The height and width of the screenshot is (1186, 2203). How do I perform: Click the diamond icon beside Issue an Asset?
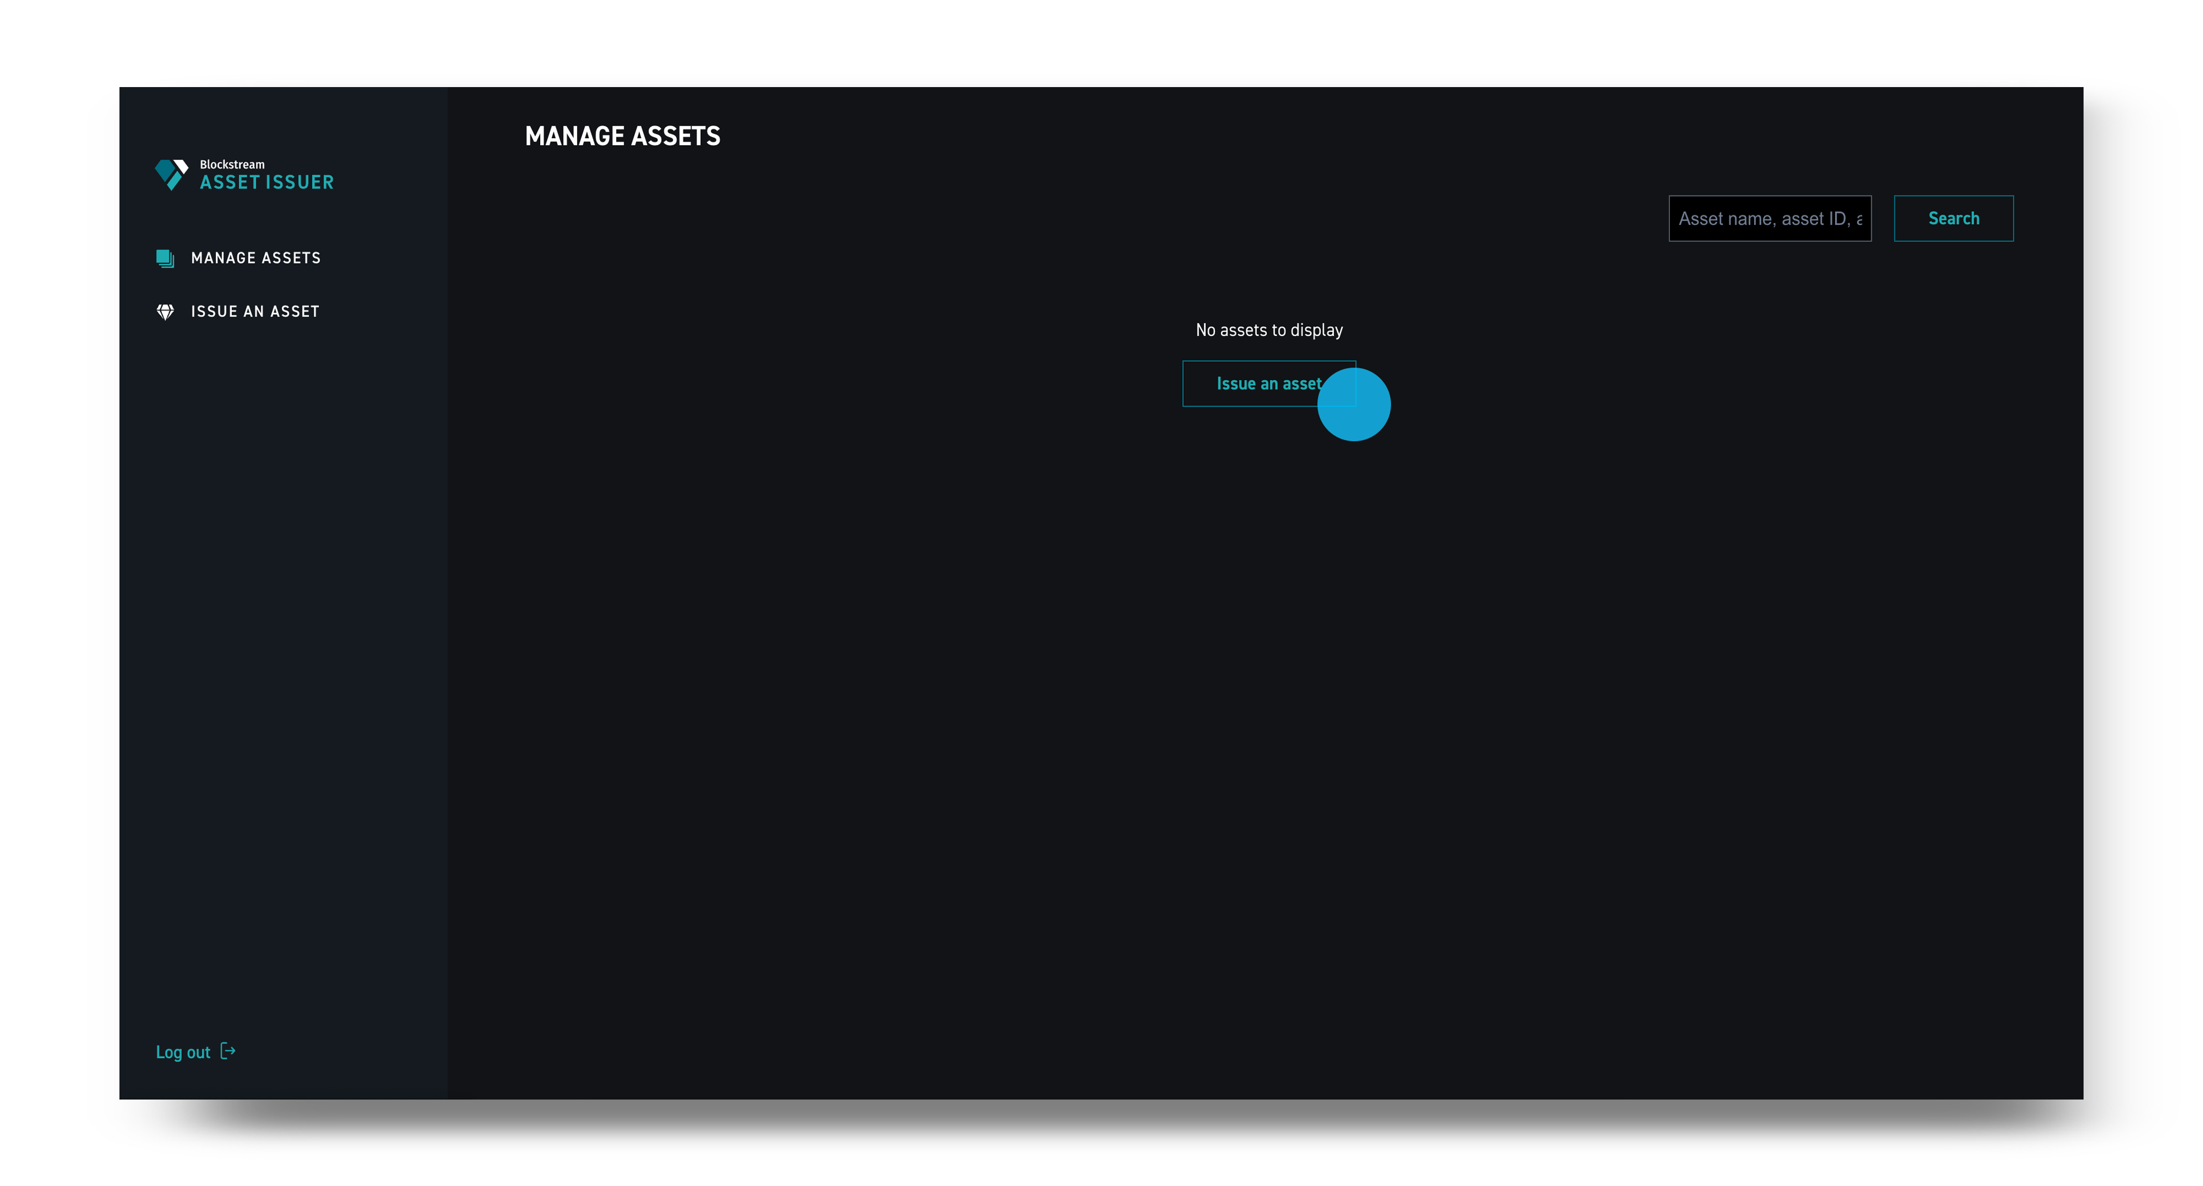click(165, 311)
